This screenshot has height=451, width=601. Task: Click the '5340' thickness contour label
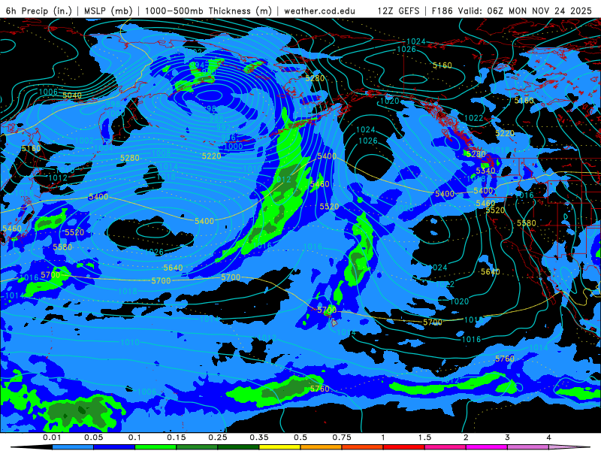485,171
